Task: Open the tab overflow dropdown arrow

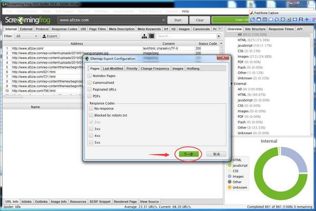Action: (221, 29)
